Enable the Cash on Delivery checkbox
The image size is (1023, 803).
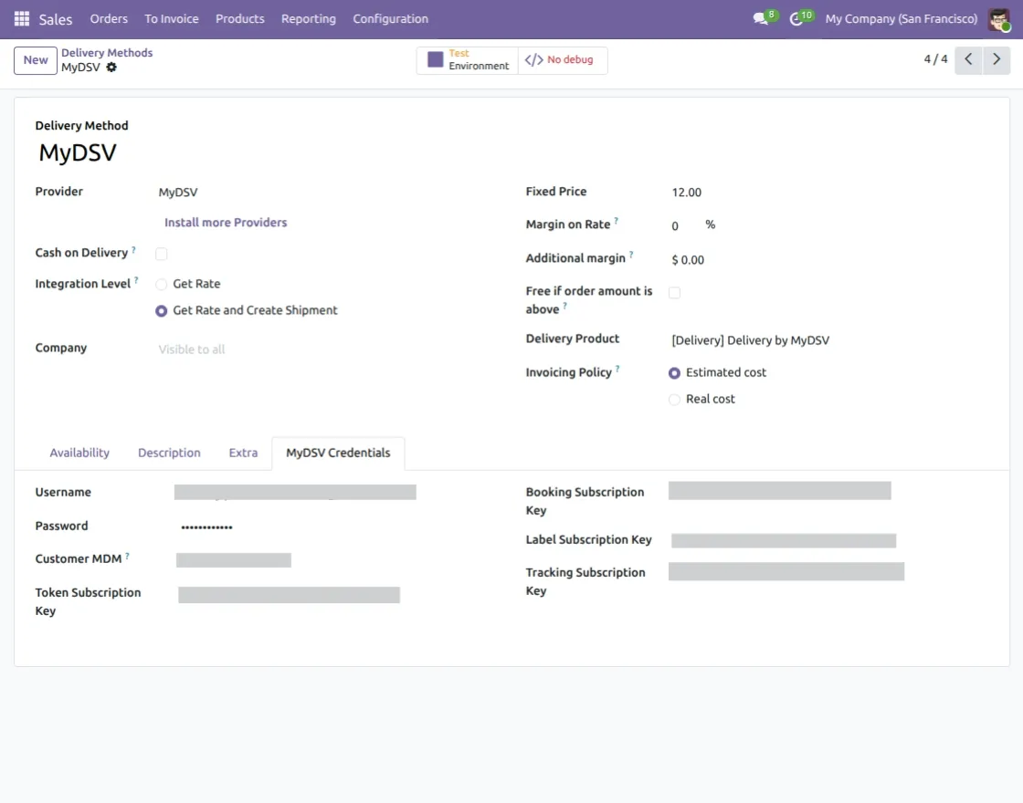[161, 254]
